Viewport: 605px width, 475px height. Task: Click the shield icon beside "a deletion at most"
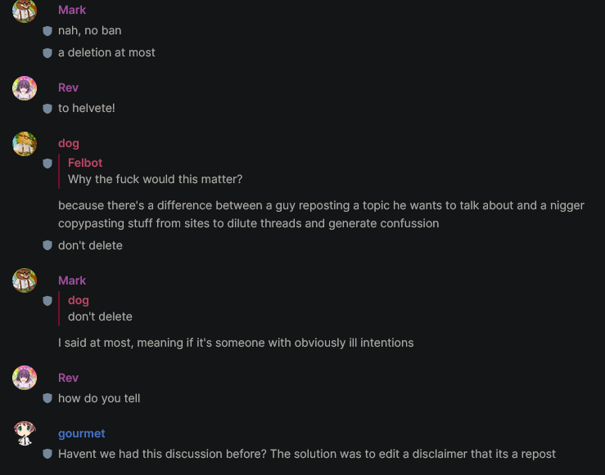point(47,53)
